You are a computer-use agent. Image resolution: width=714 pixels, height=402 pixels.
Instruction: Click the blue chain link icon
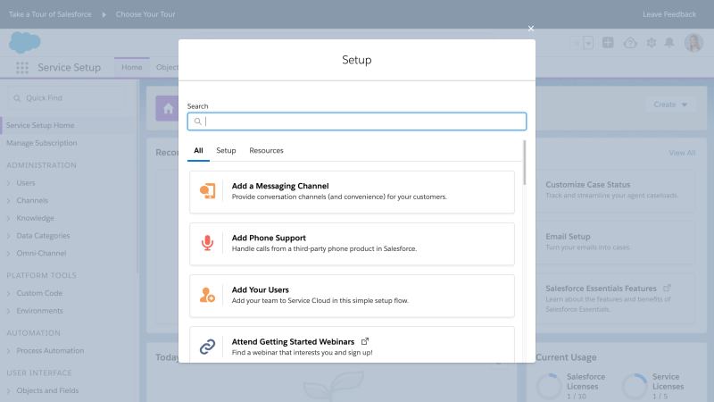207,347
